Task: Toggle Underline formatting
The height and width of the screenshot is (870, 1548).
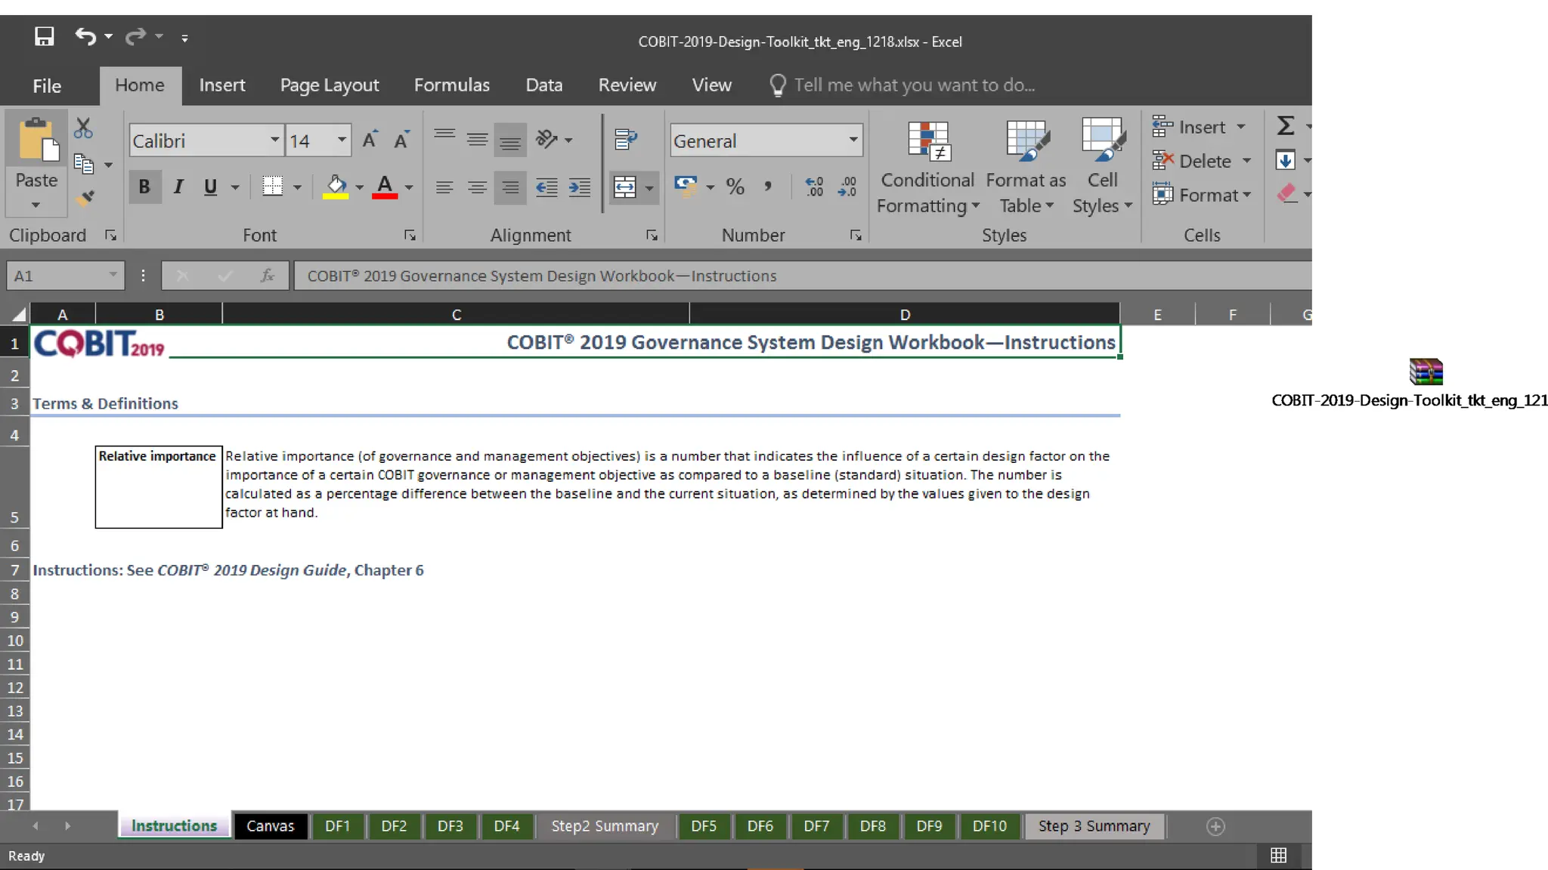Action: click(211, 187)
